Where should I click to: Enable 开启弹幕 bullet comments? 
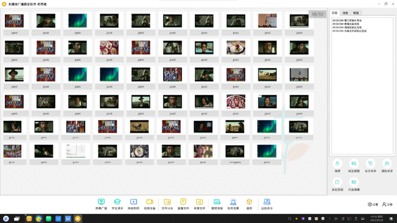[354, 184]
